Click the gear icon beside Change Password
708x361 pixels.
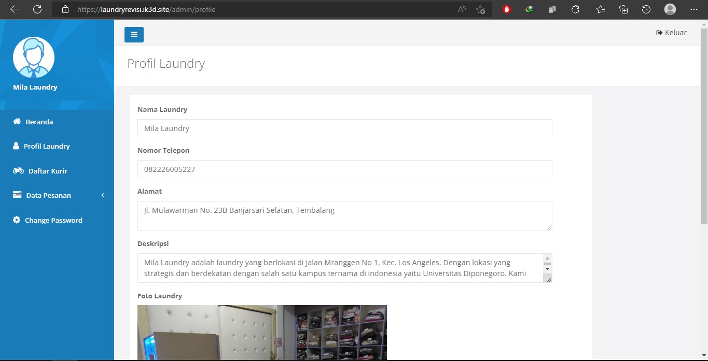pos(17,220)
